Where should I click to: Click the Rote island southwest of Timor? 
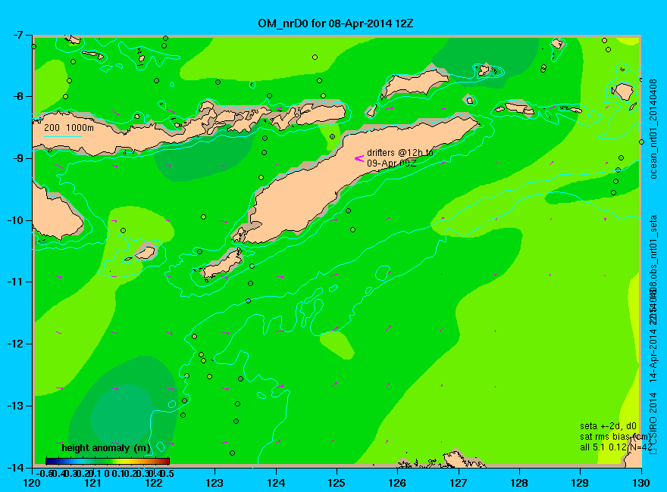point(221,264)
